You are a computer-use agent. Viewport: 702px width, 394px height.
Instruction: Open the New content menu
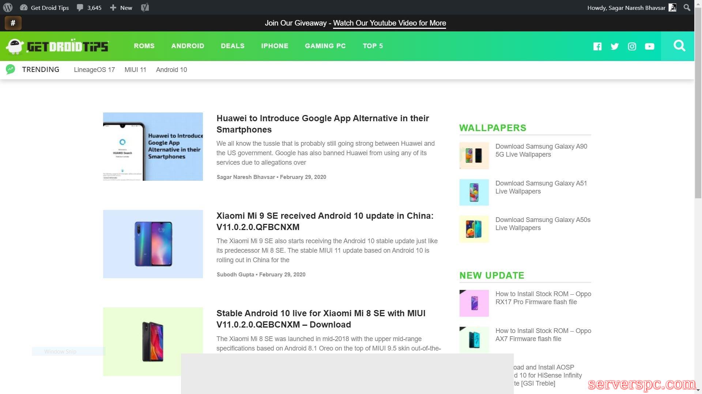tap(121, 8)
